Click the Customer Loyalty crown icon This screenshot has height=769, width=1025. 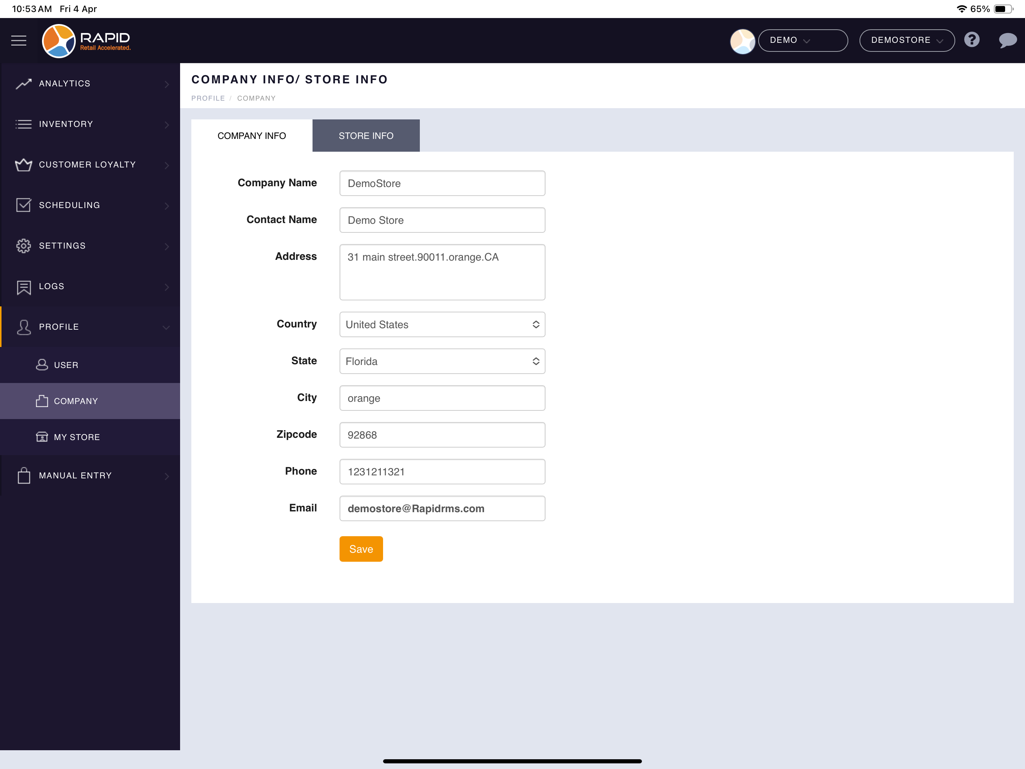coord(24,165)
